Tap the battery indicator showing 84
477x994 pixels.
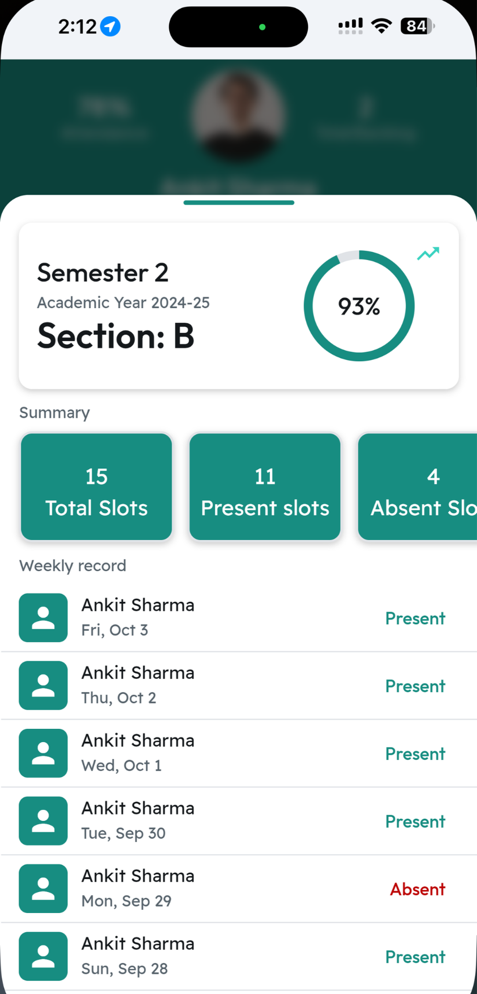(x=417, y=26)
